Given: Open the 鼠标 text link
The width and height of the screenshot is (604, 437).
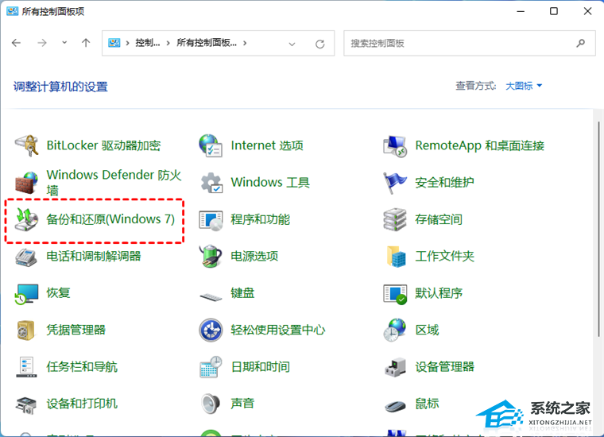Looking at the screenshot, I should pyautogui.click(x=427, y=404).
